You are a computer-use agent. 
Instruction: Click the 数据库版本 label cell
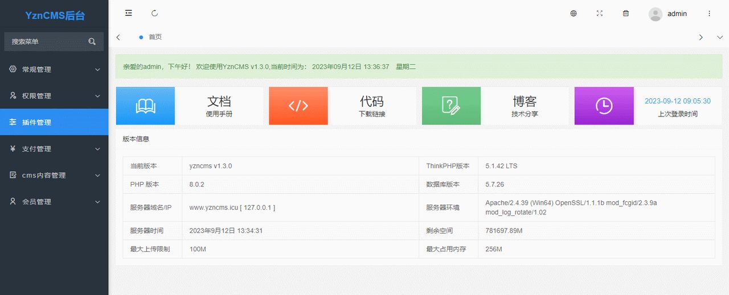pos(448,185)
